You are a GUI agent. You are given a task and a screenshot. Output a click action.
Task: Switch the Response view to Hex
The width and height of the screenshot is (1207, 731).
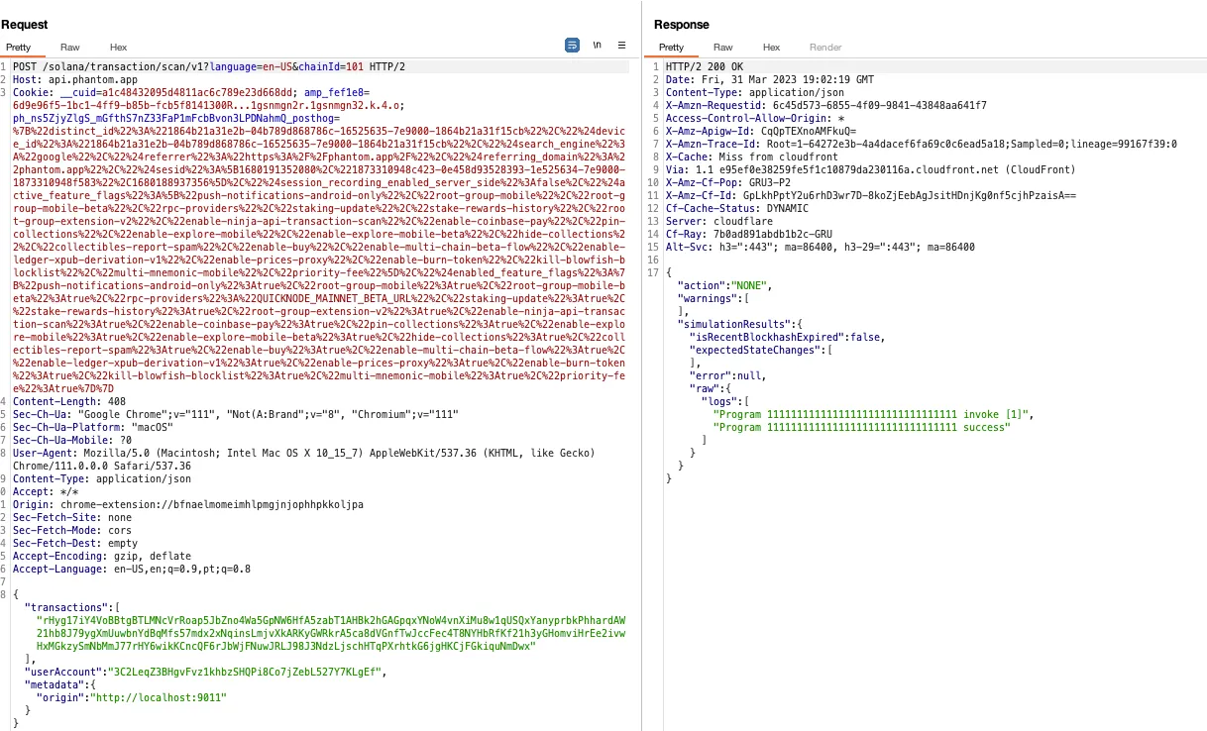click(771, 47)
